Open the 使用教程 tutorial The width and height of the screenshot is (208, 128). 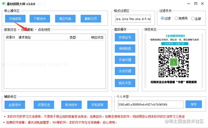(x=125, y=49)
